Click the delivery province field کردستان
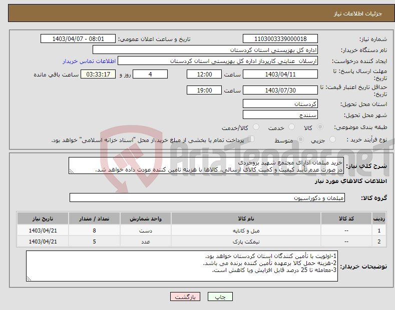This screenshot has width=395, height=310. coord(280,103)
